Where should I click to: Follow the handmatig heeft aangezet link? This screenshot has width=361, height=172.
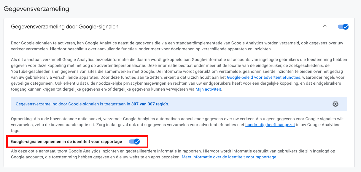pos(270,125)
